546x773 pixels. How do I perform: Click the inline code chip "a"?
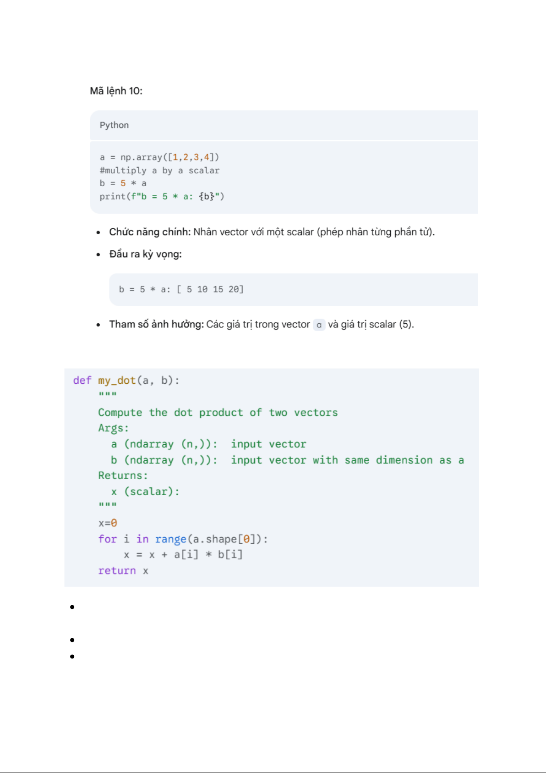(319, 325)
